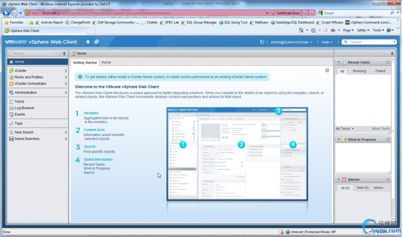Viewport: 403px width, 237px height.
Task: Expand the vCenter navigator chevron
Action: pyautogui.click(x=66, y=71)
